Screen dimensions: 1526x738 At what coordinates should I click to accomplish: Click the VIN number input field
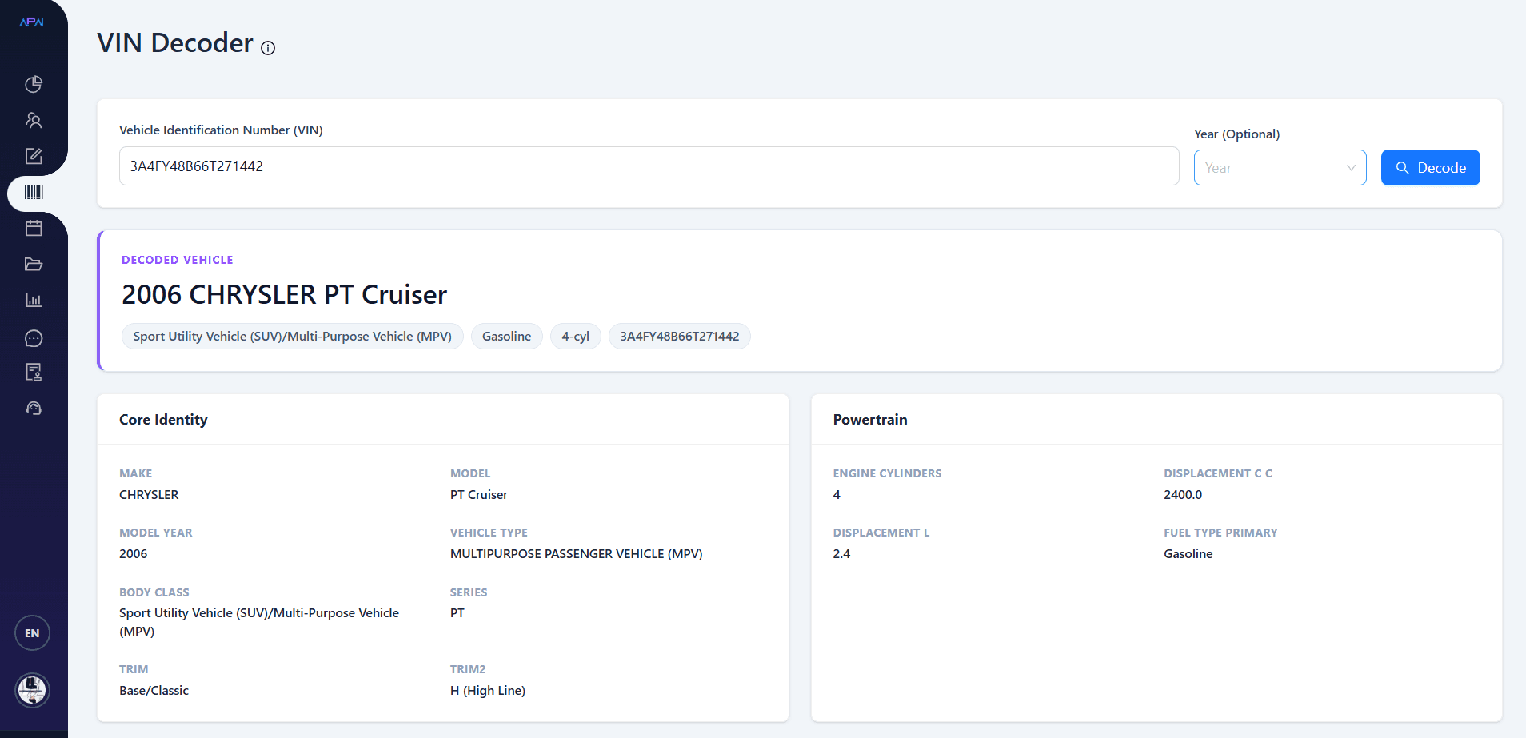pyautogui.click(x=649, y=166)
